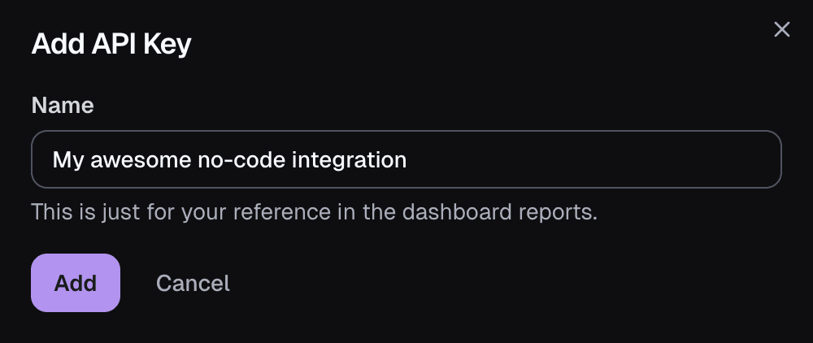This screenshot has width=813, height=343.
Task: Click the "Name" field label
Action: click(x=63, y=105)
